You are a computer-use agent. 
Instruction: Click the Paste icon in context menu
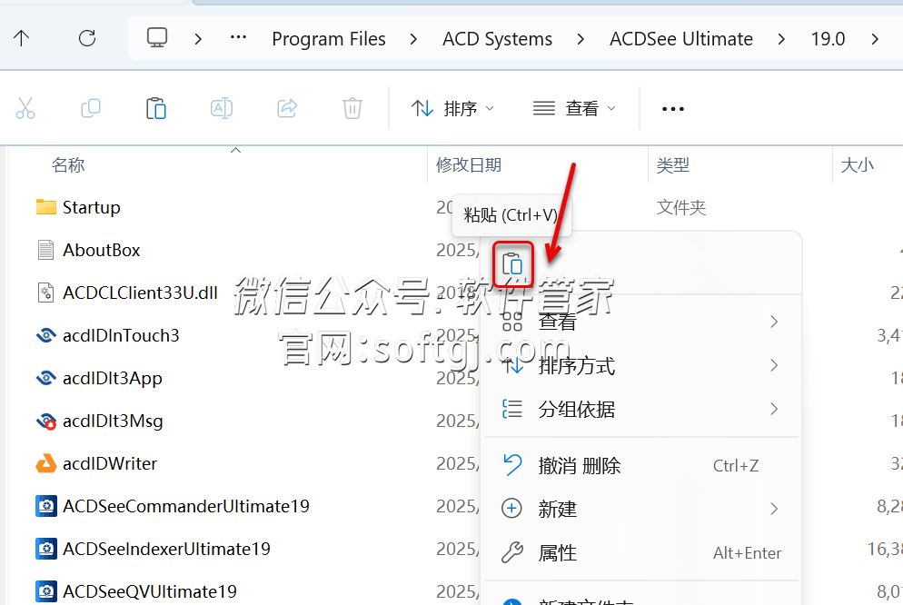512,264
